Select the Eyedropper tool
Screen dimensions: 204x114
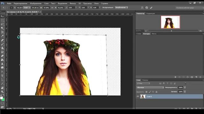[x=2, y=36]
